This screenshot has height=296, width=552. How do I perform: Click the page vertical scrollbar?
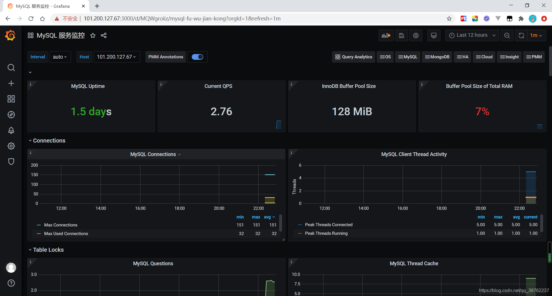pos(550,61)
